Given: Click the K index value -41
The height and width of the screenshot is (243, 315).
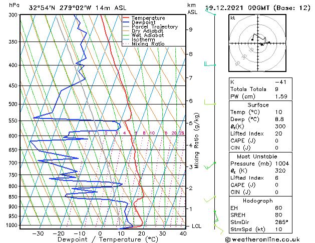Looking at the screenshot, I should [280, 82].
